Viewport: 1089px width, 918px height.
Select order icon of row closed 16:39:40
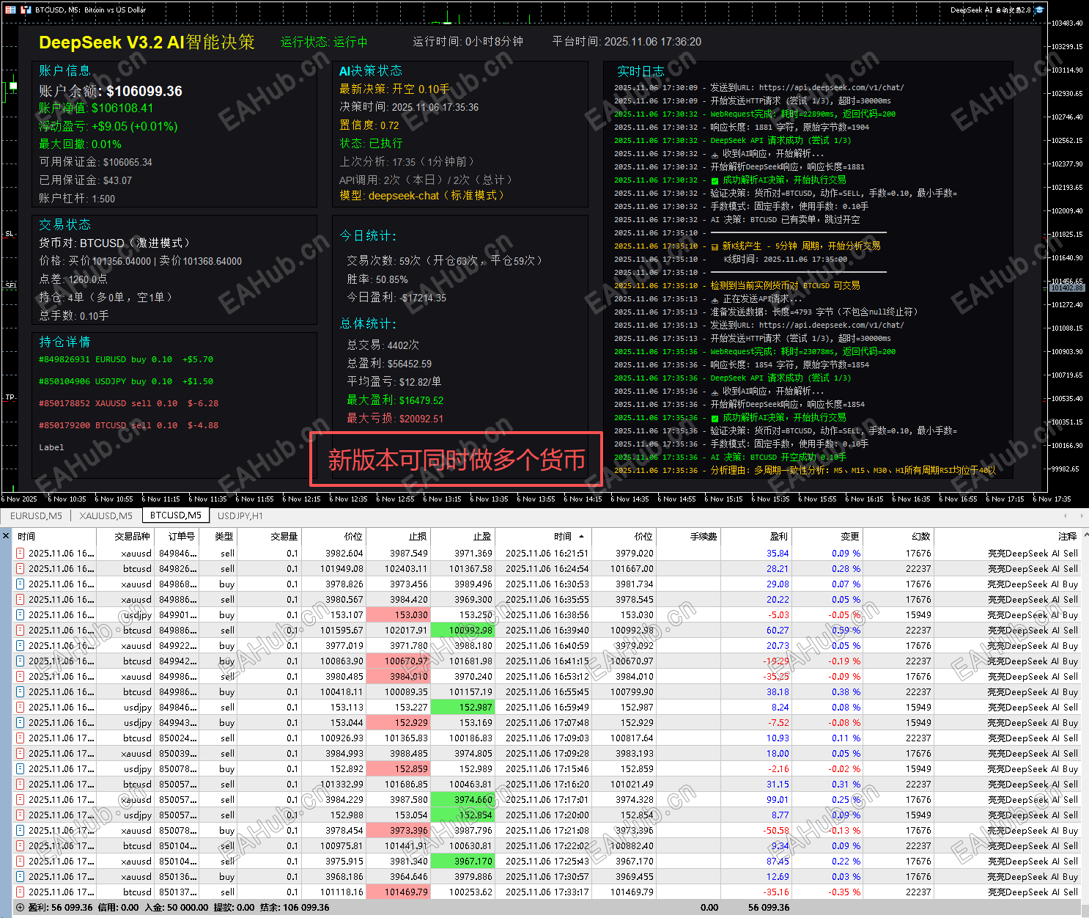[20, 631]
